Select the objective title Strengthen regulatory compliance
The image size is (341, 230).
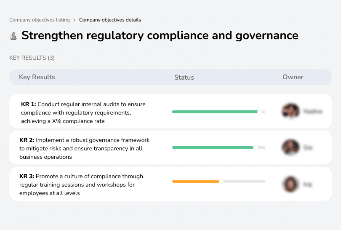160,35
